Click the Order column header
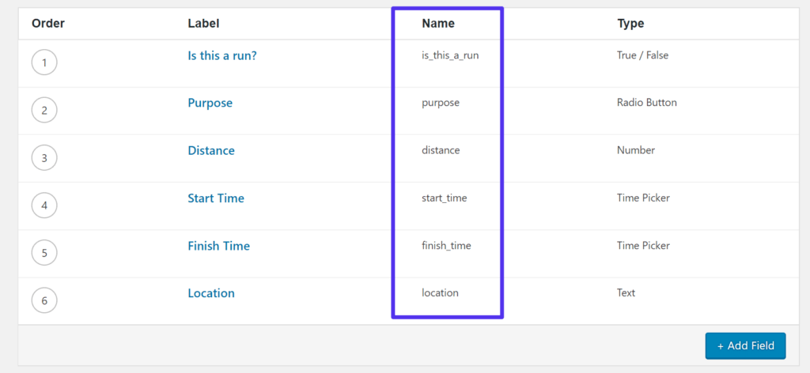The height and width of the screenshot is (373, 810). 48,24
